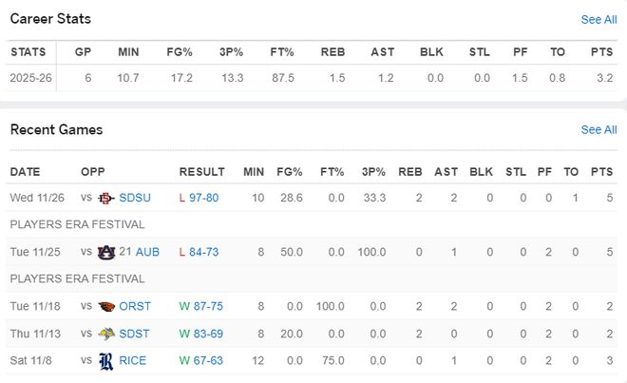
Task: Open the ORST team link
Action: 136,306
